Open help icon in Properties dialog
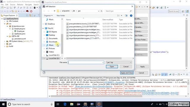The width and height of the screenshot is (190, 107). coord(44,73)
